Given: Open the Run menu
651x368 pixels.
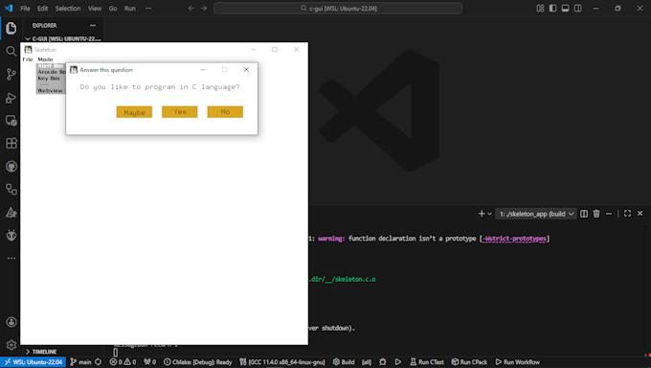Looking at the screenshot, I should tap(130, 9).
